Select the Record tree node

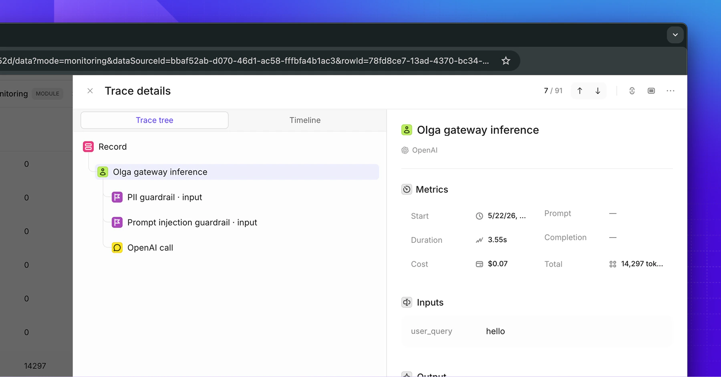(113, 147)
